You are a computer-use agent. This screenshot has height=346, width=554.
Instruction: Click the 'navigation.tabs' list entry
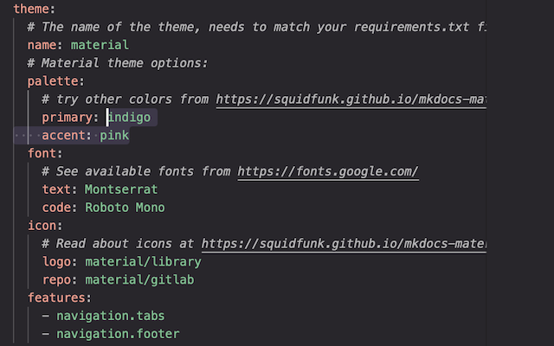[x=110, y=316]
